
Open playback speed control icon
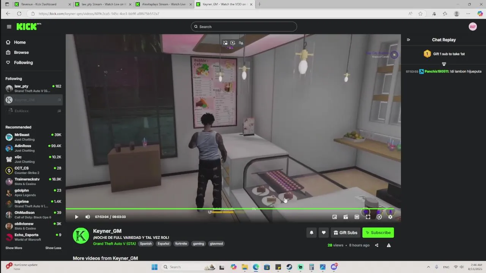[379, 217]
